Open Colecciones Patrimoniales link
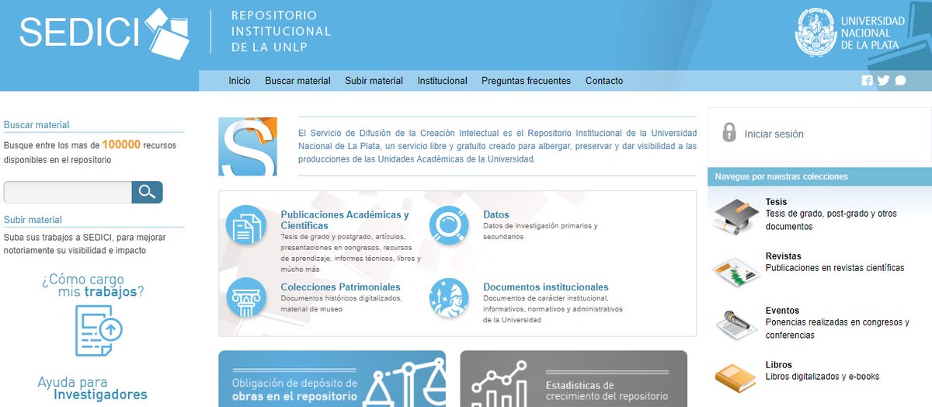Image resolution: width=932 pixels, height=407 pixels. point(340,287)
